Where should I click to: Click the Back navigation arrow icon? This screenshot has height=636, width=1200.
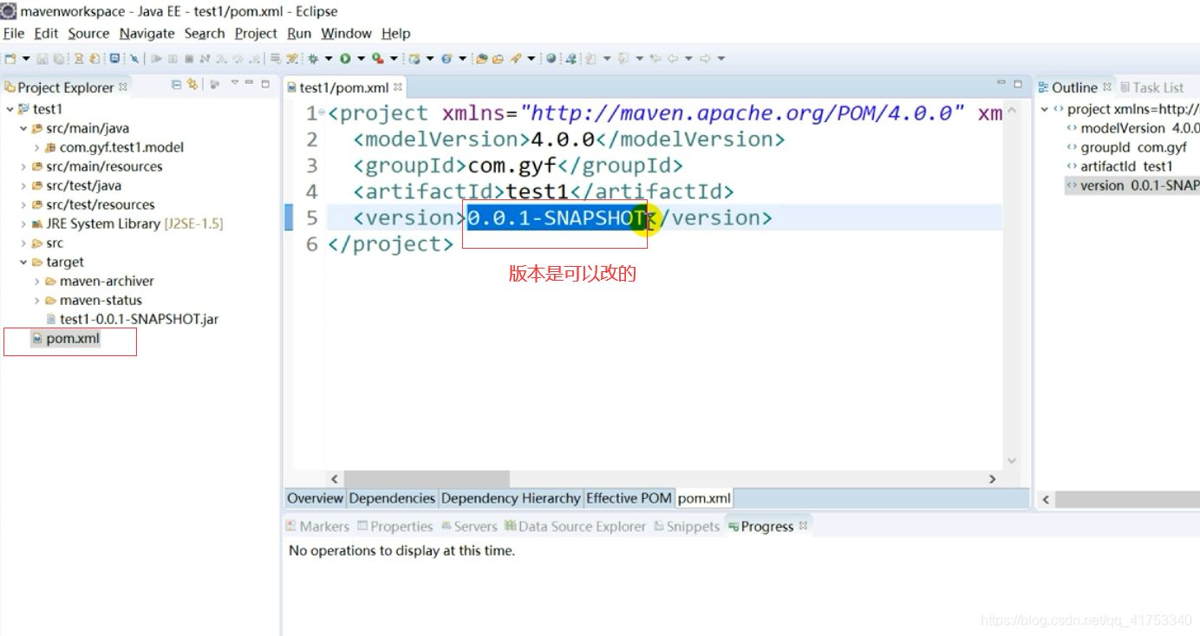(x=674, y=58)
